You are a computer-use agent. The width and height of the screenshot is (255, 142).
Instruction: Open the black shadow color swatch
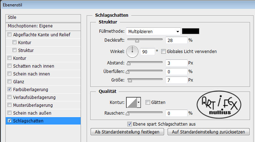click(190, 31)
